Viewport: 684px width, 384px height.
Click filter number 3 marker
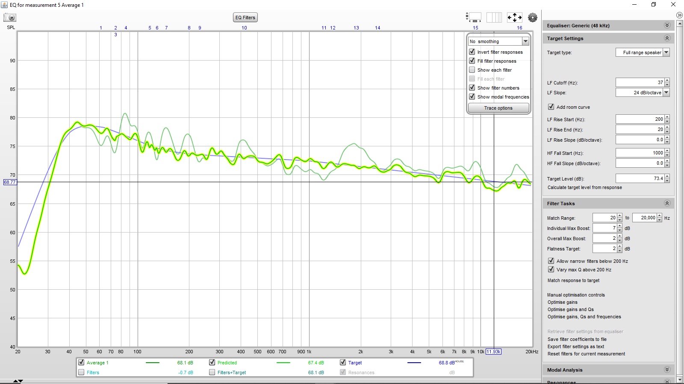115,35
